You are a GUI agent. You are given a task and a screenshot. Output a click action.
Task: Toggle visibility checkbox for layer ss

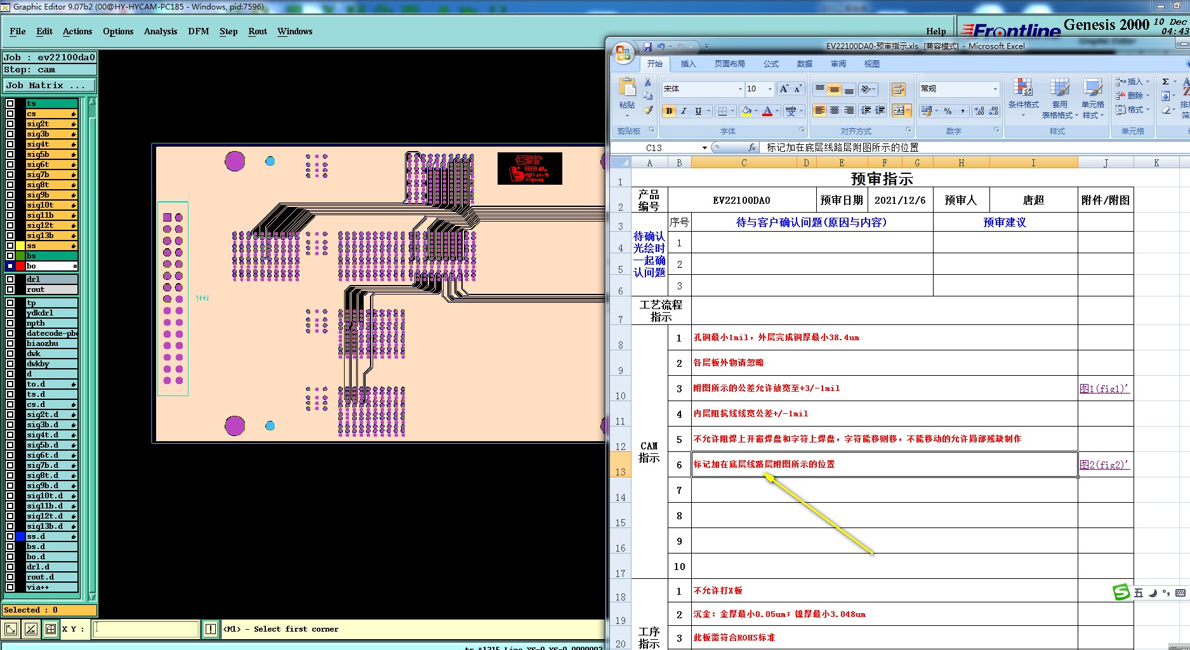pos(10,246)
